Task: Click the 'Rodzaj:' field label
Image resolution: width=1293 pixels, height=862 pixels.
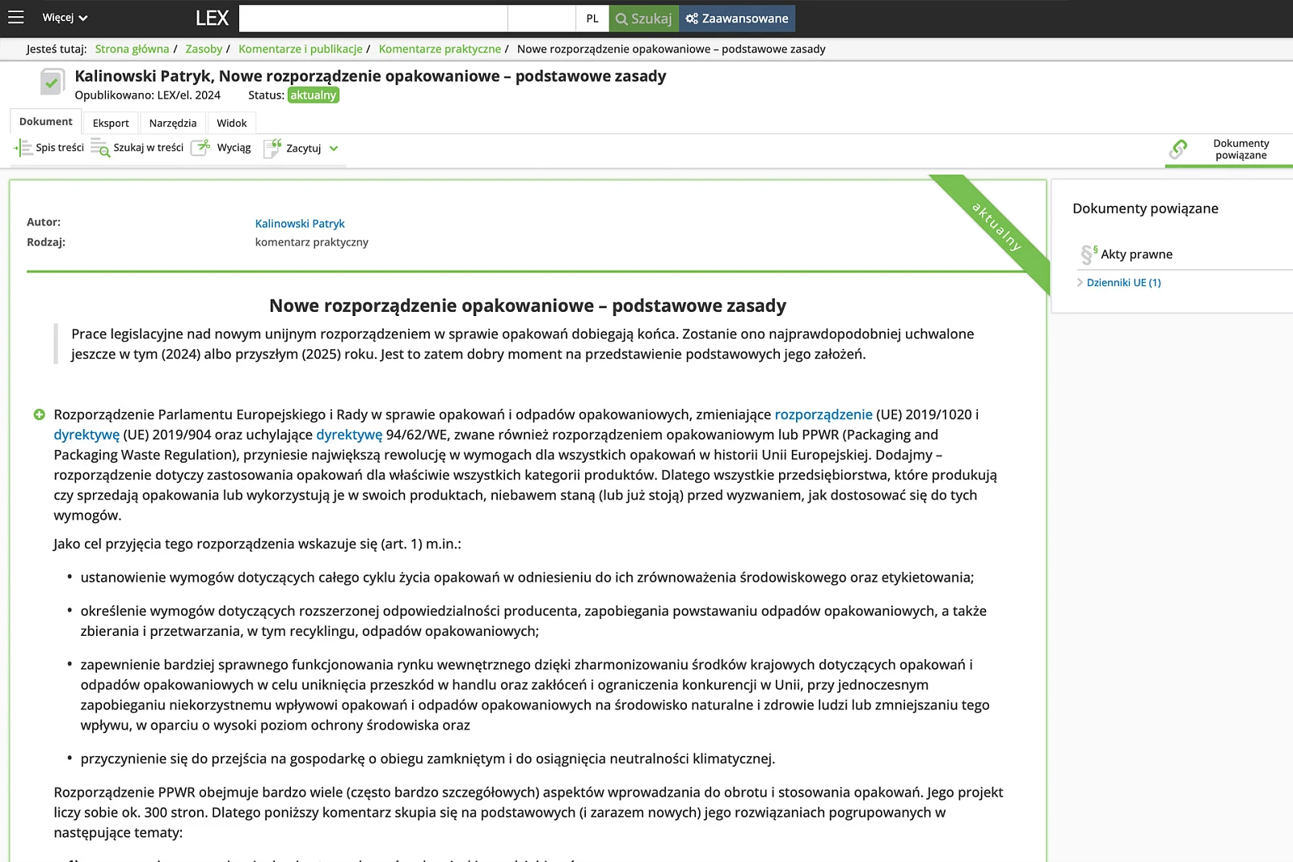Action: (46, 242)
